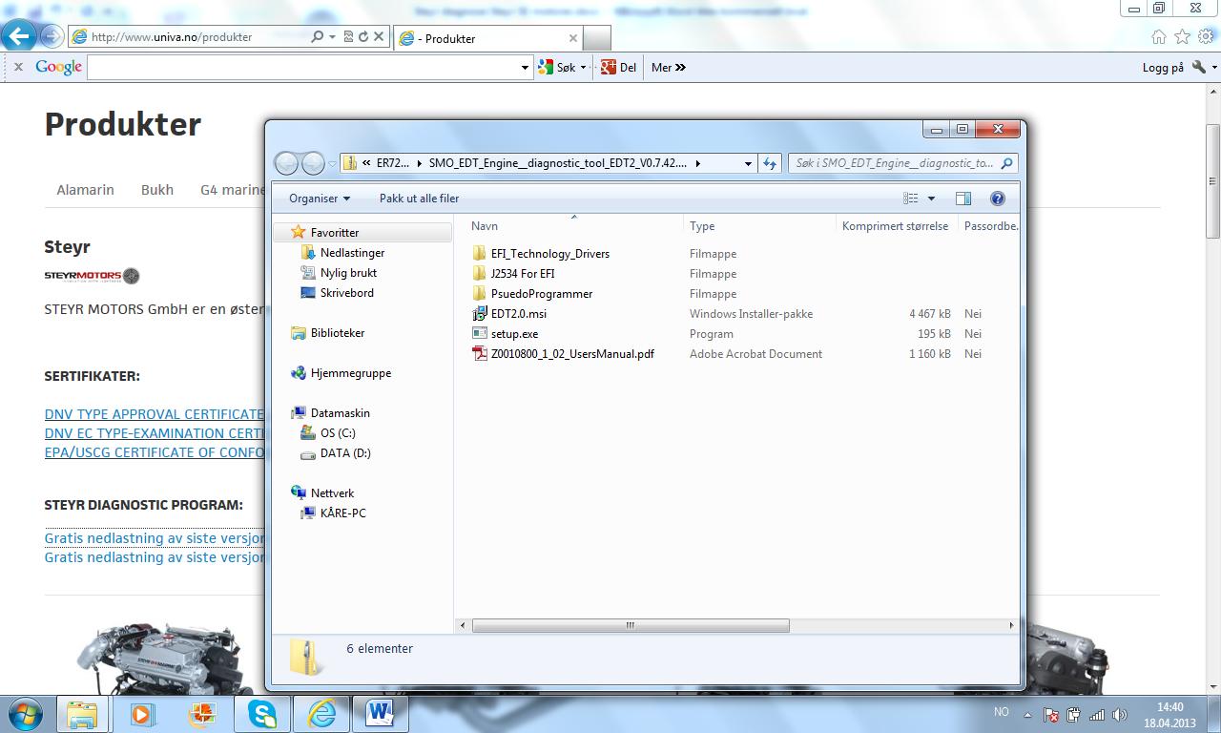Screen dimensions: 1221x733
Task: Open Skype from the taskbar
Action: [261, 714]
